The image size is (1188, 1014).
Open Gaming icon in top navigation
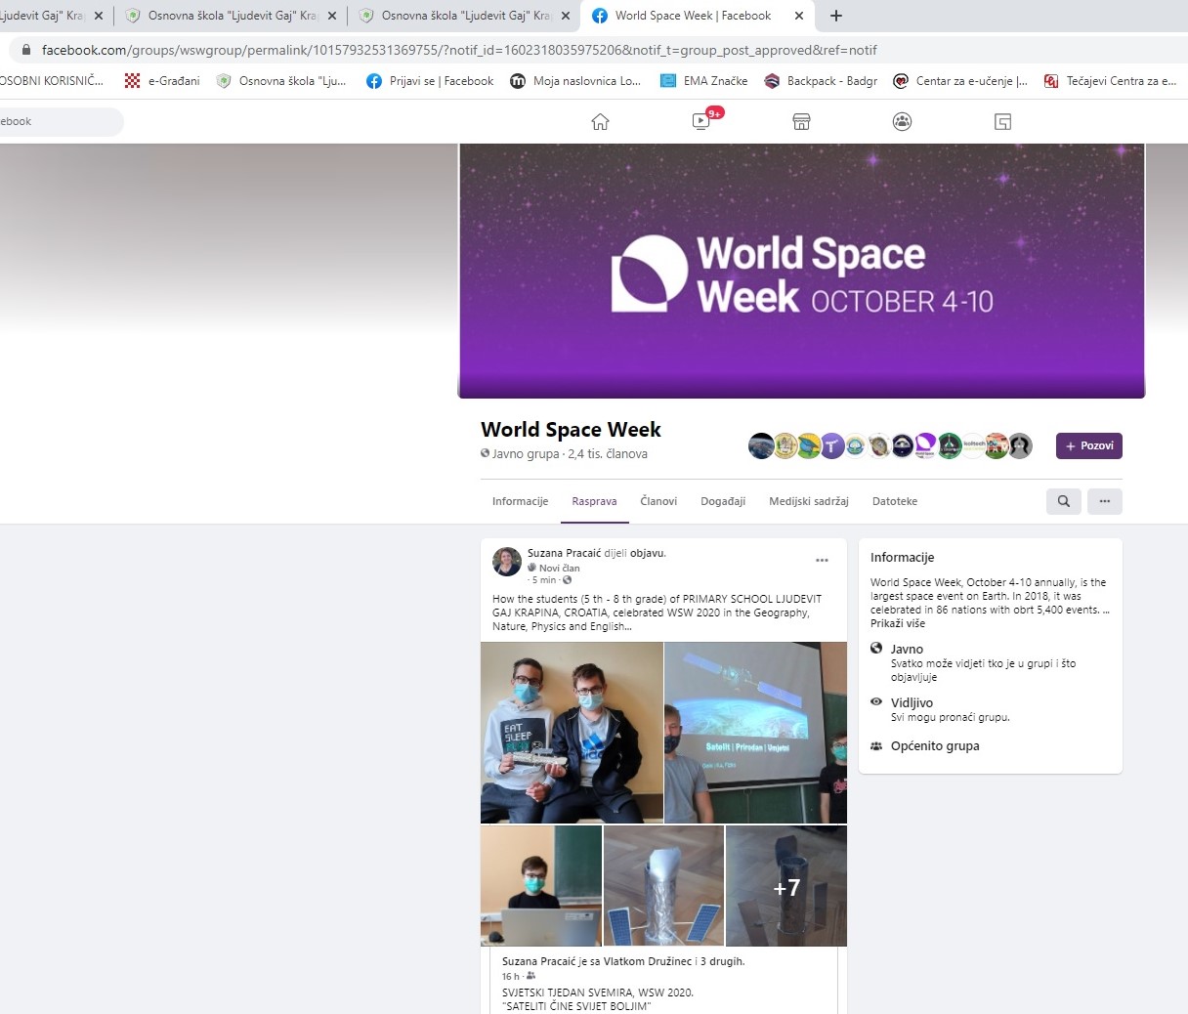coord(1002,121)
